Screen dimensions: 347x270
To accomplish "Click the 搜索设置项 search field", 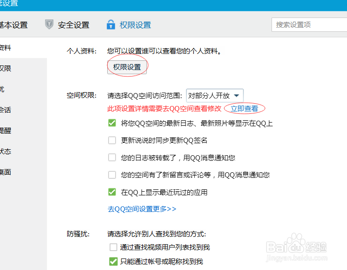I will pos(309,24).
